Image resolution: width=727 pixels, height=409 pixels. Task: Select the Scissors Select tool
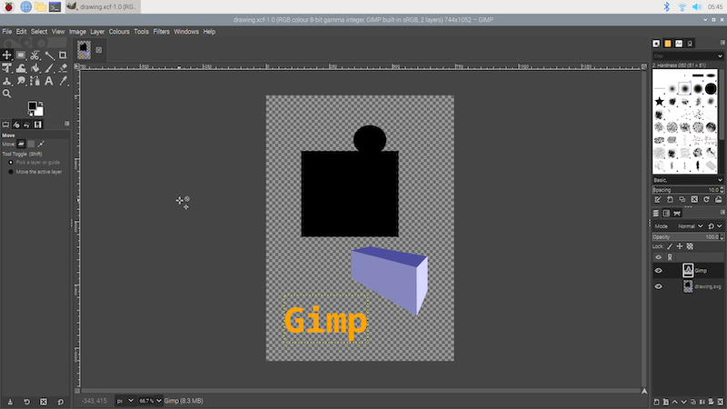[x=35, y=55]
